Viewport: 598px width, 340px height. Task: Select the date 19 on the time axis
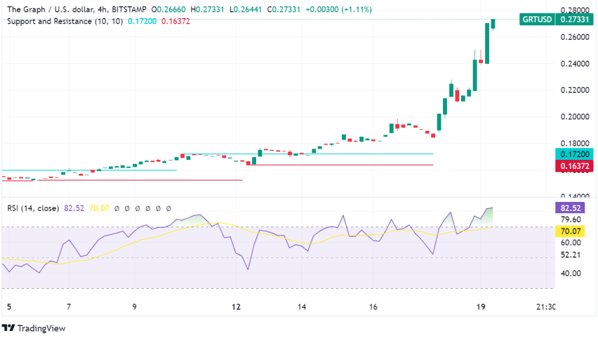point(481,307)
